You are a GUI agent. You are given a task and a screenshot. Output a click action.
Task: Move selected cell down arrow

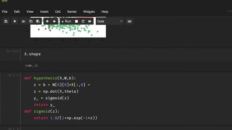click(54, 21)
